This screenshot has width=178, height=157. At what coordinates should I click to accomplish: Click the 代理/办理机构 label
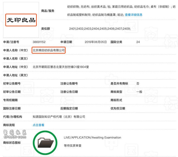tap(13, 117)
